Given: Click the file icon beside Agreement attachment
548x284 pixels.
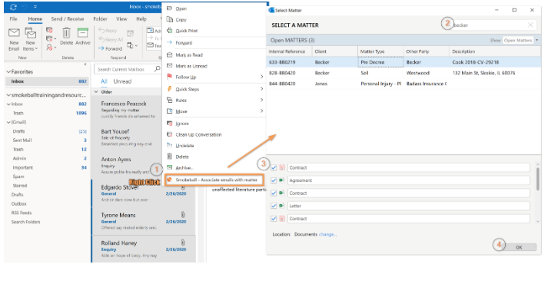Looking at the screenshot, I should point(282,180).
